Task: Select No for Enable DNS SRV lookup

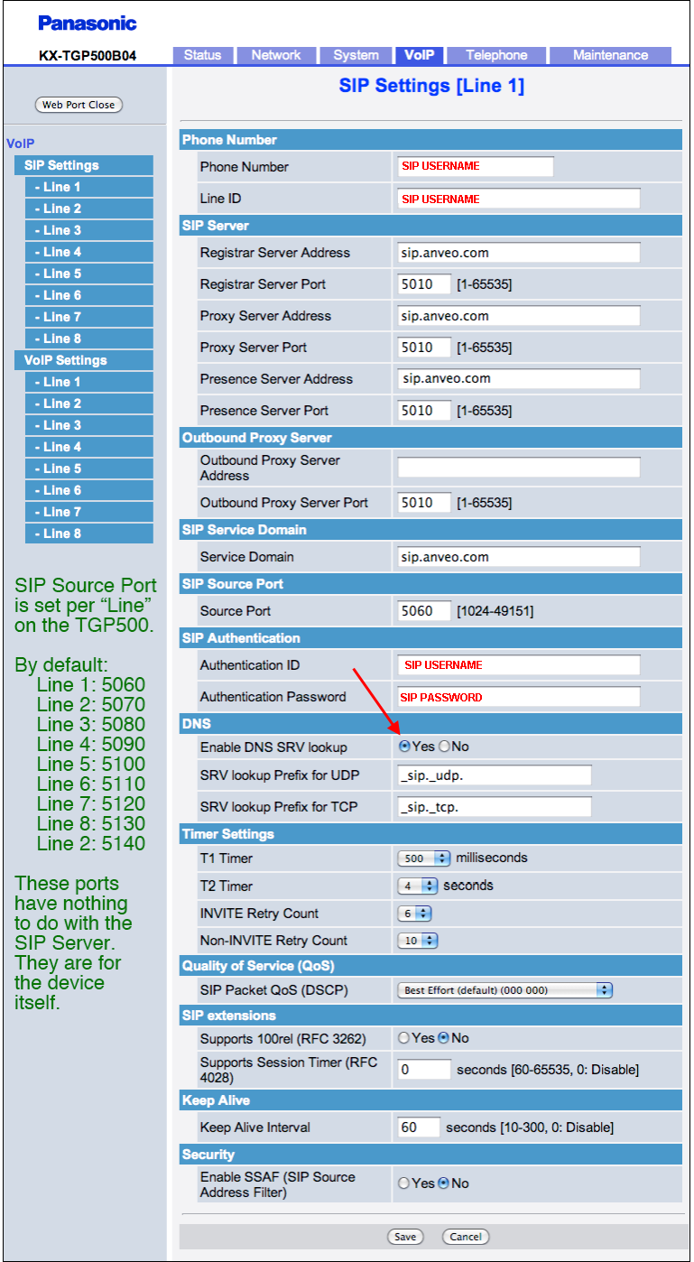Action: [444, 747]
